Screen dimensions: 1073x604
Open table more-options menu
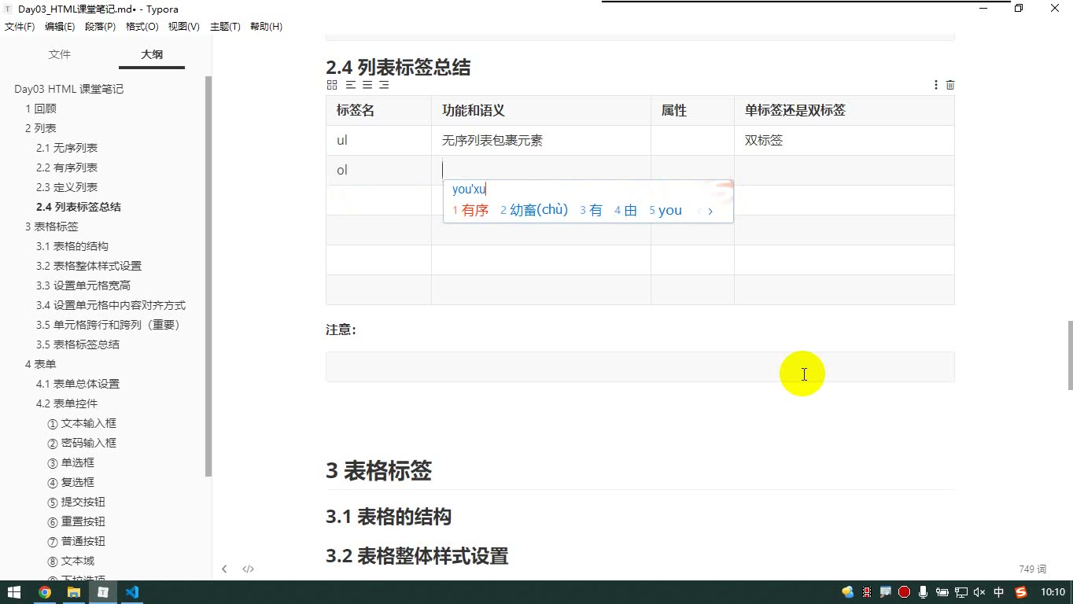935,85
